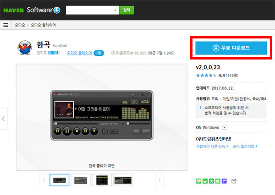Open the external share arrow icon

234,181
